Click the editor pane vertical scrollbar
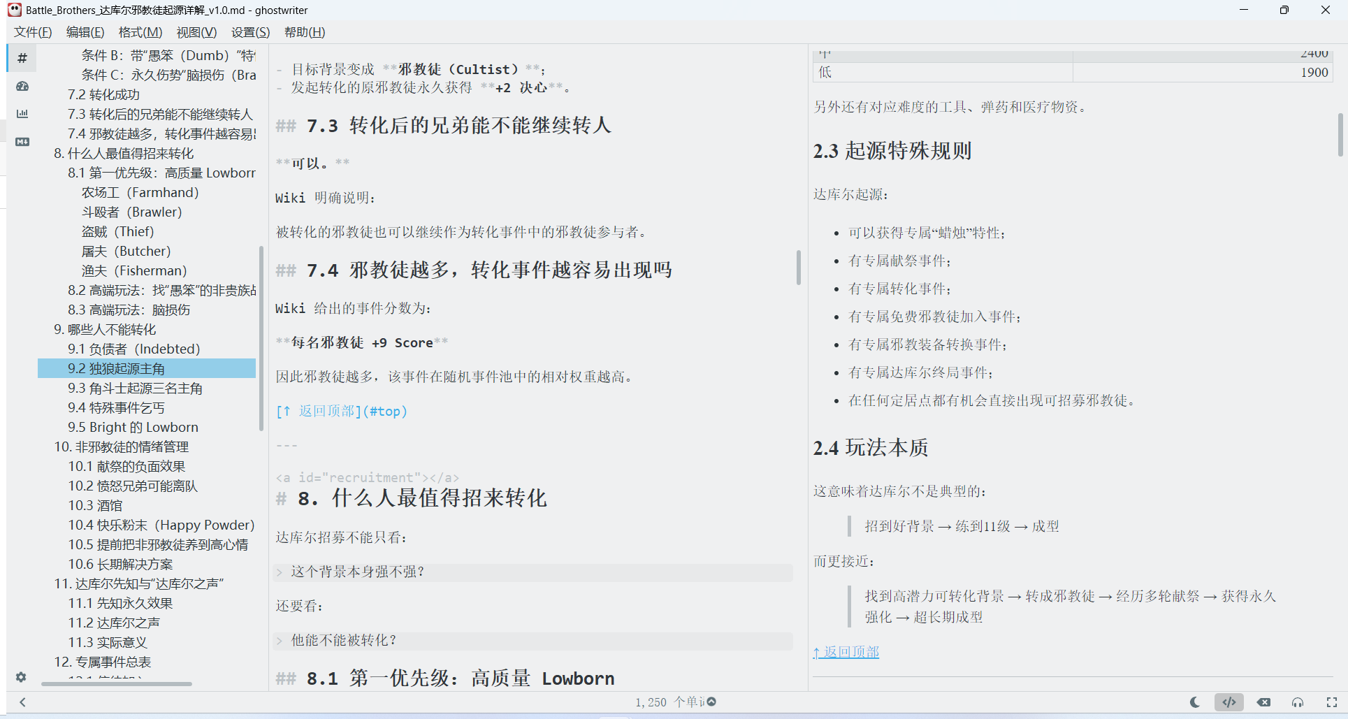The width and height of the screenshot is (1348, 719). [x=798, y=268]
